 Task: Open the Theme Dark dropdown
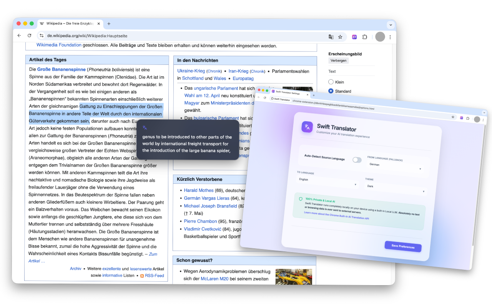click(x=395, y=188)
